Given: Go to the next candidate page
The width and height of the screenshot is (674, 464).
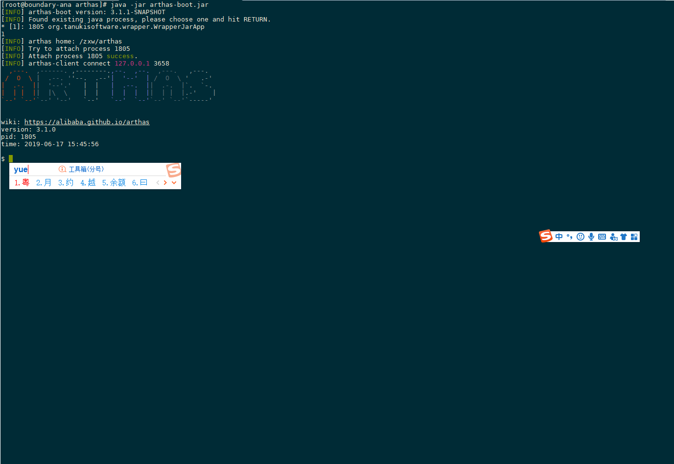Looking at the screenshot, I should click(165, 183).
